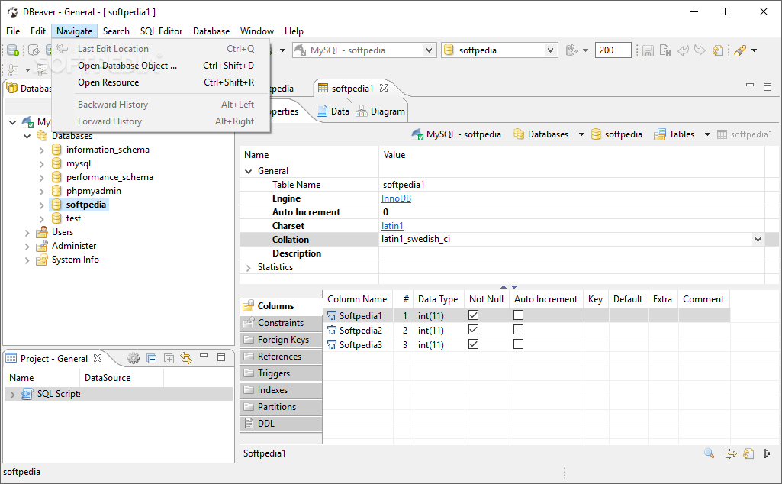This screenshot has height=484, width=782.
Task: Click the Commit left-arrow toolbar icon
Action: 683,50
